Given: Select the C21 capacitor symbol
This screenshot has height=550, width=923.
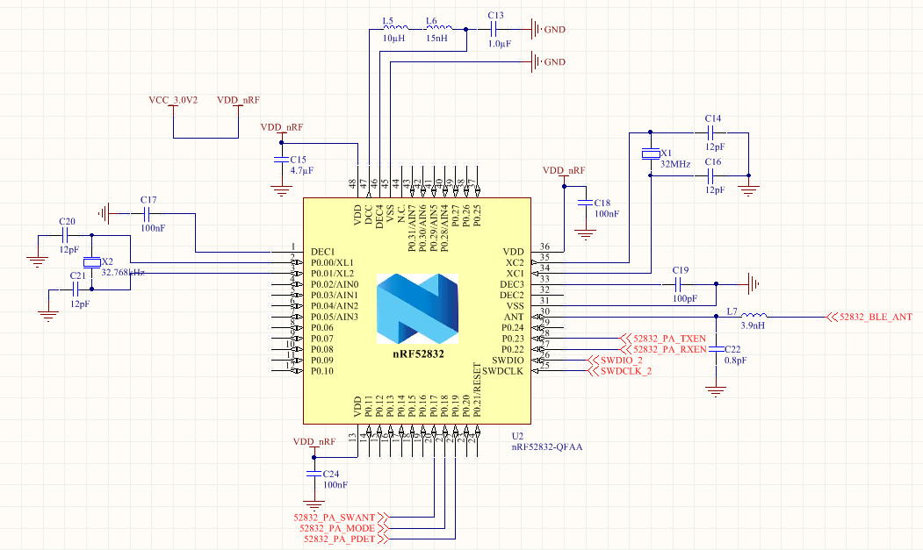Looking at the screenshot, I should [75, 289].
